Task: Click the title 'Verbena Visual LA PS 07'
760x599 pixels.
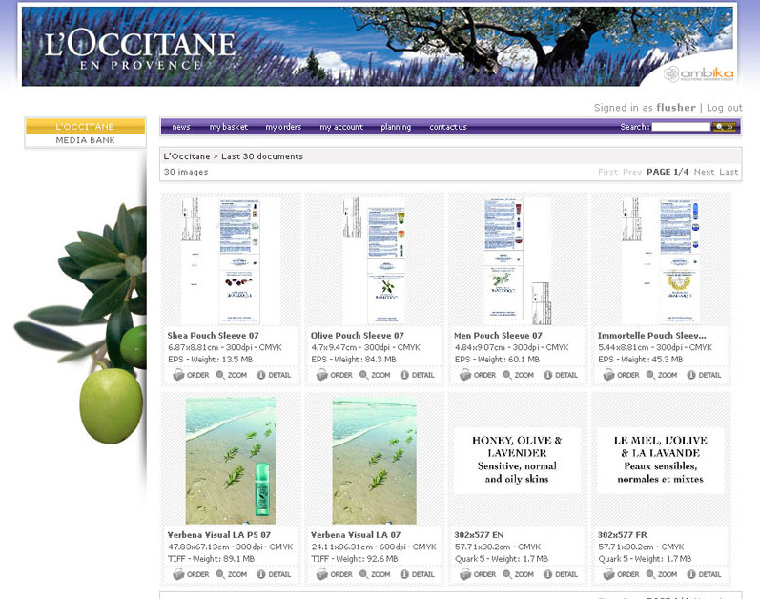Action: point(218,535)
